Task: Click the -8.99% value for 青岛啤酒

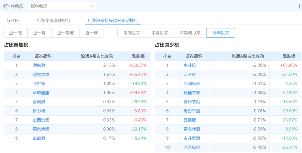Action: [290, 129]
